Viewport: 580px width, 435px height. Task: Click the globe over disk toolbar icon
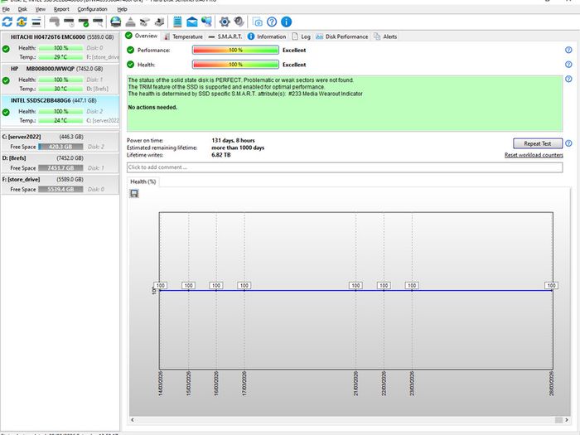coord(116,22)
